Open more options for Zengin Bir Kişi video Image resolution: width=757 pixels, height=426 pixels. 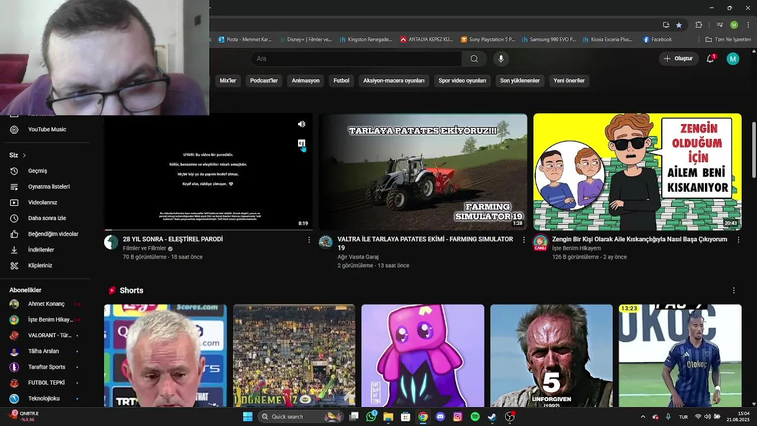(x=738, y=240)
